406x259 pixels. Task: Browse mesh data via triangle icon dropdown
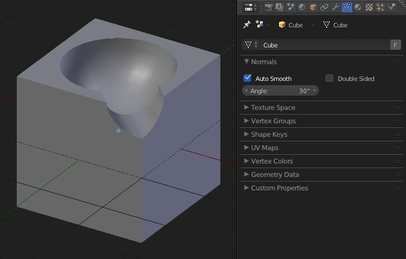251,45
